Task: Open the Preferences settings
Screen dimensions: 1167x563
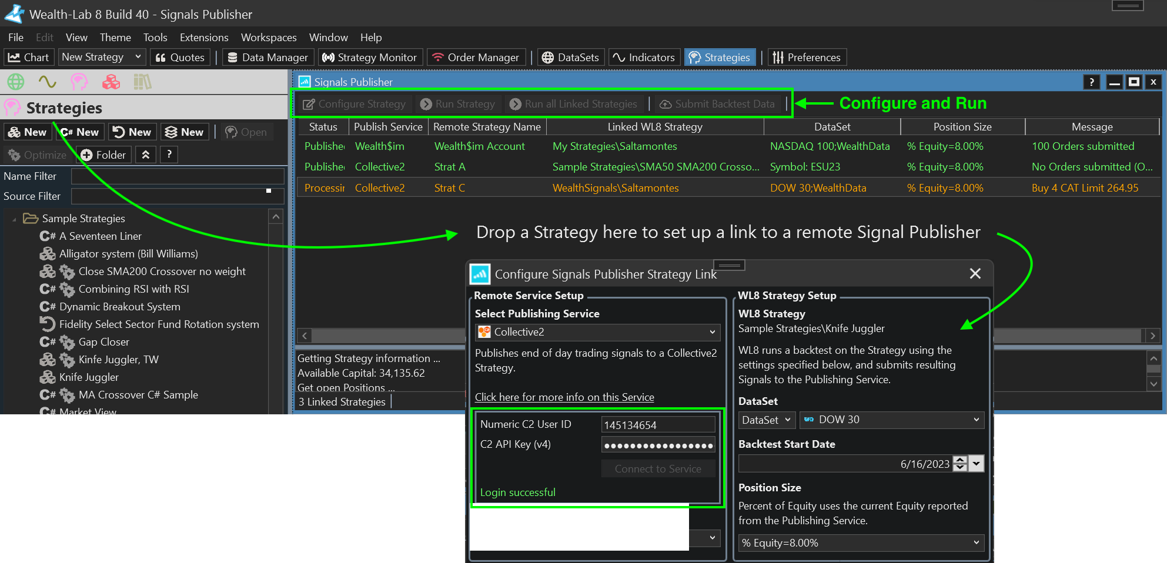Action: (x=807, y=58)
